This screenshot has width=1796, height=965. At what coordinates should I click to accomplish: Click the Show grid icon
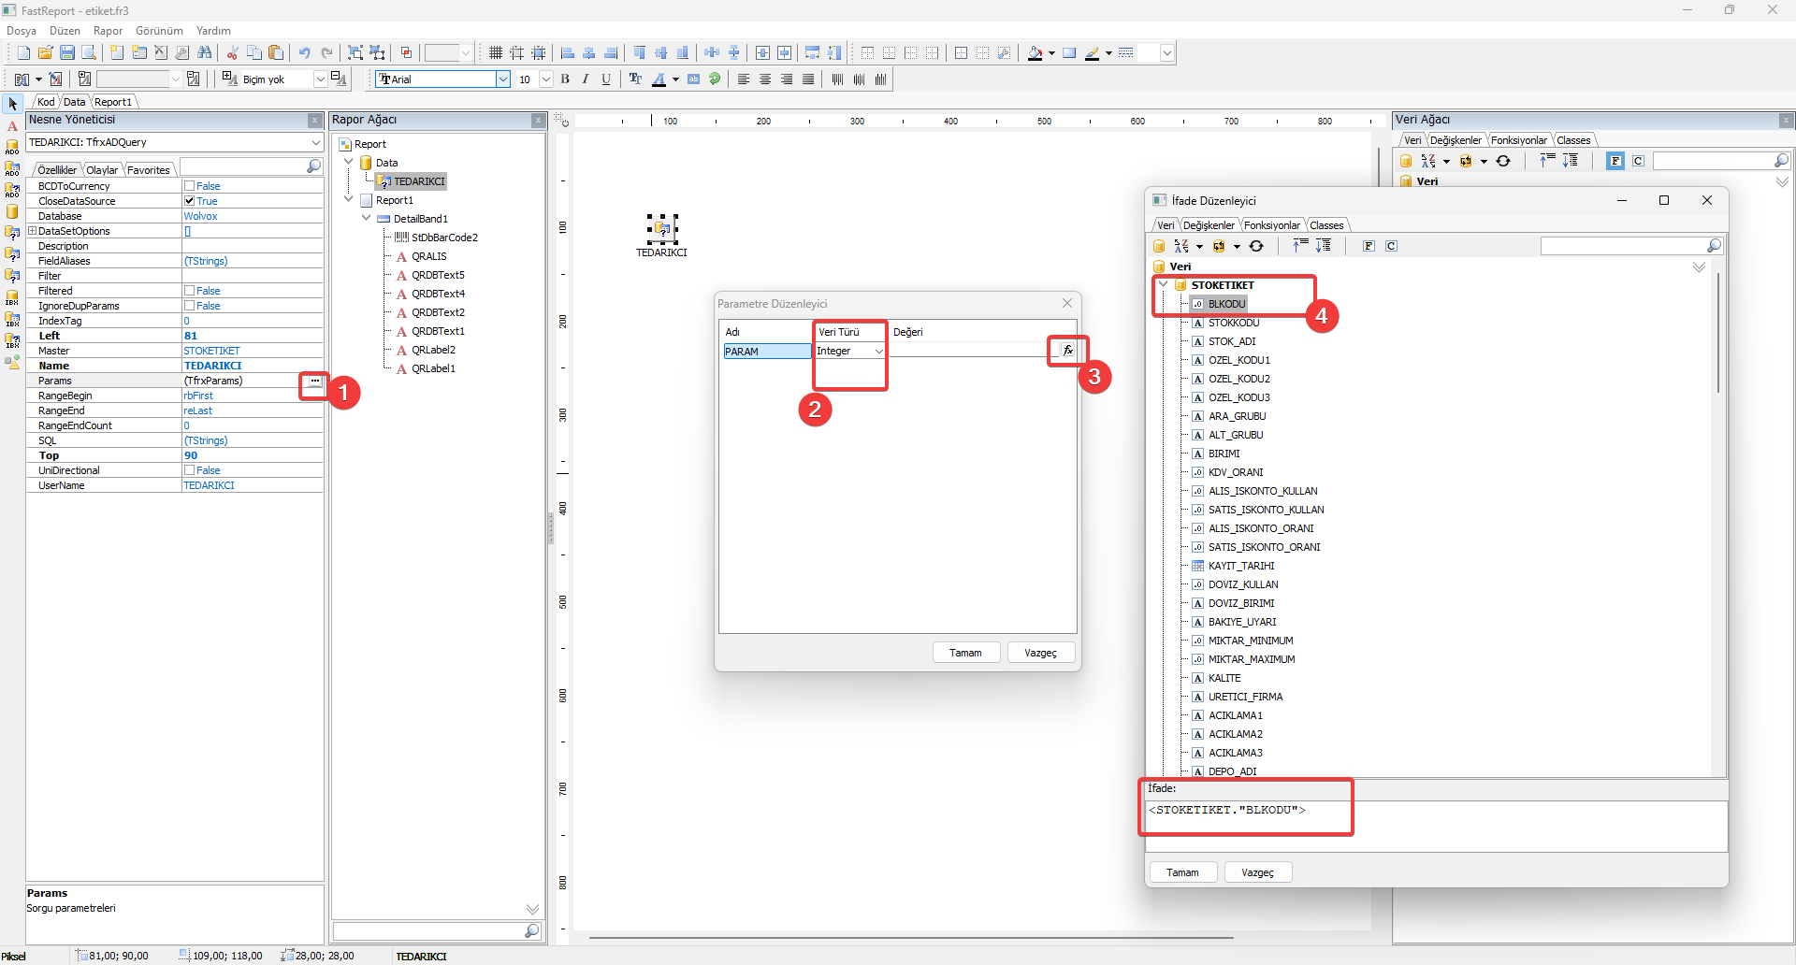(x=496, y=53)
